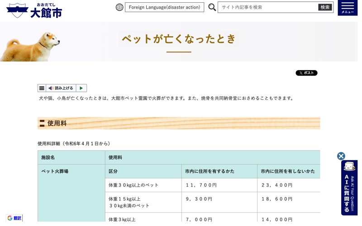Image resolution: width=362 pixels, height=226 pixels.
Task: Click the ペット火葬場 table cell
Action: [71, 193]
